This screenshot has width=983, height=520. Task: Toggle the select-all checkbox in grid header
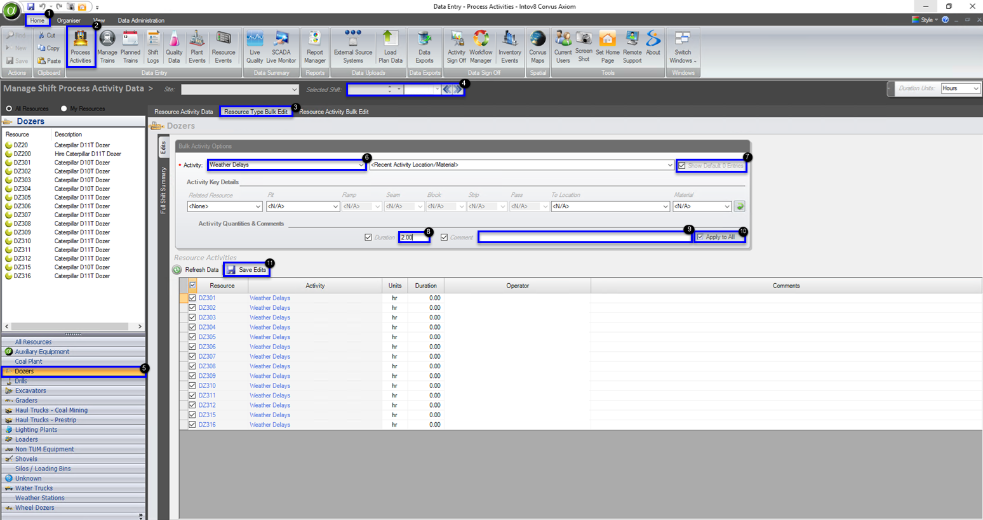(x=193, y=286)
